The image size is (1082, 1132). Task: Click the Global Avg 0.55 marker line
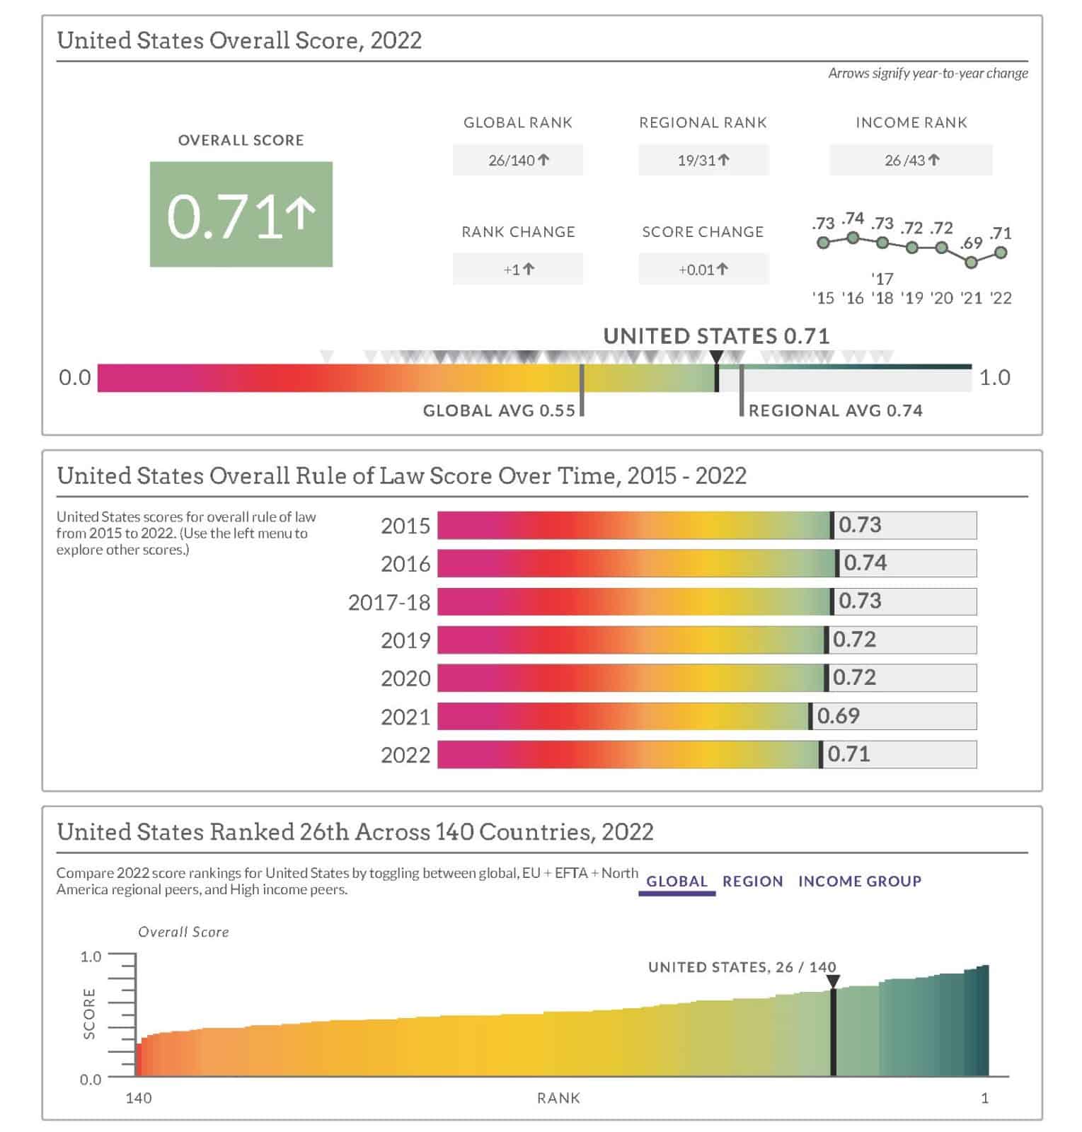point(582,390)
